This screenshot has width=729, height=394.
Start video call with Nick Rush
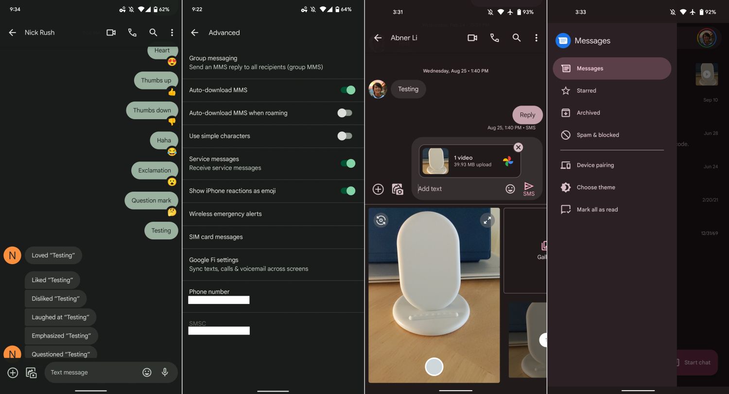(x=111, y=33)
